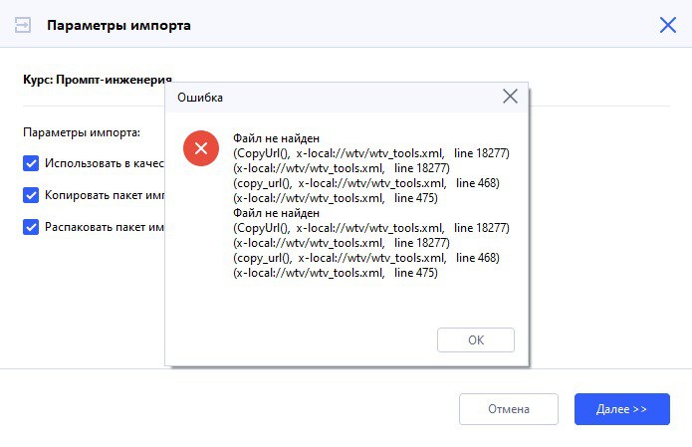Toggle the Копировать пакет checkbox
The image size is (692, 447).
tap(31, 195)
